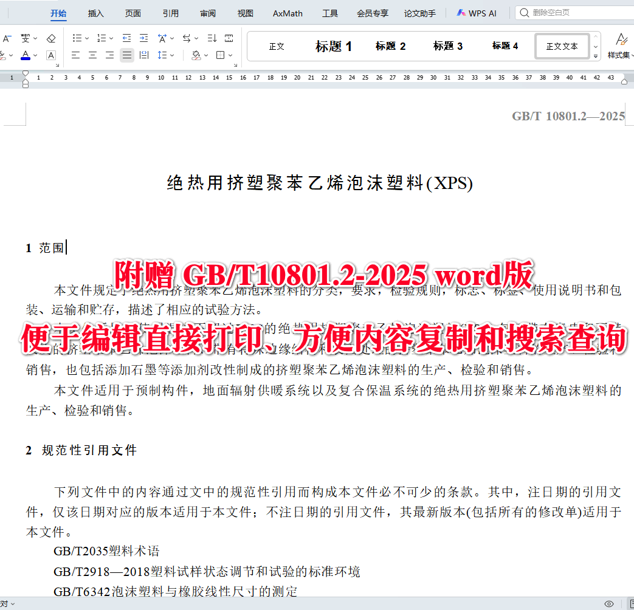The width and height of the screenshot is (634, 610).
Task: Open the 插入 tab
Action: (x=96, y=13)
